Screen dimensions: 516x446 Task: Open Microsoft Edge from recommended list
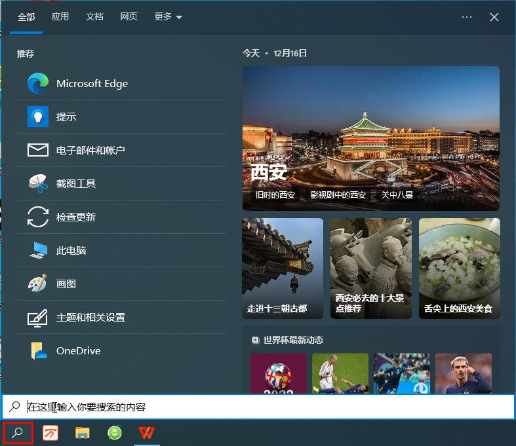[92, 84]
